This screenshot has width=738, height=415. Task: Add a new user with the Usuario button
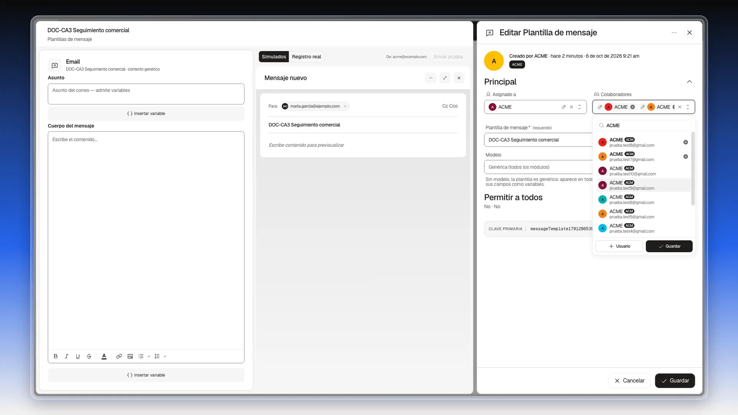pos(619,246)
